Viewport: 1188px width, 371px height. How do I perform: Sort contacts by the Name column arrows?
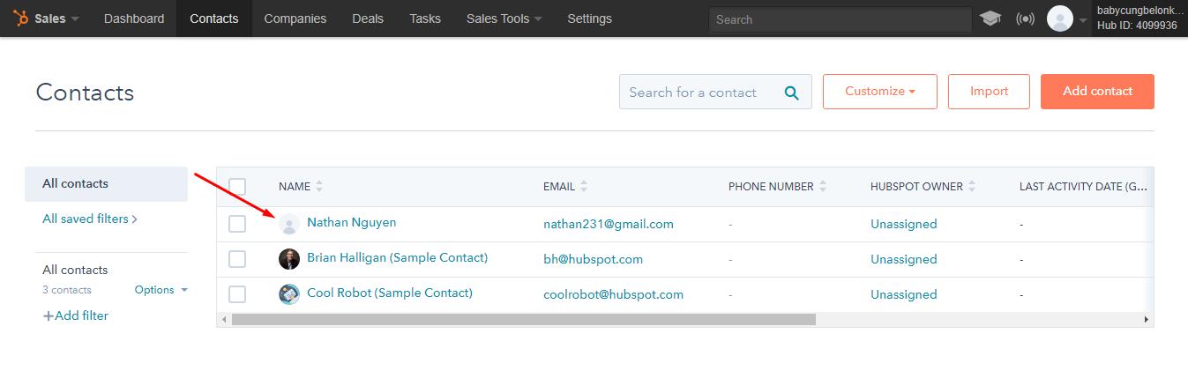point(319,187)
